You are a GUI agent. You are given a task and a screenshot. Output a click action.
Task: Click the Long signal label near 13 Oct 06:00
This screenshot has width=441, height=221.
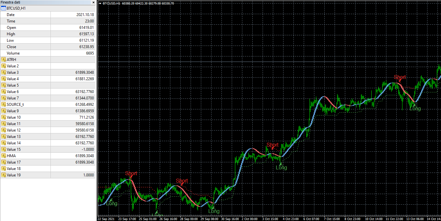click(x=415, y=109)
